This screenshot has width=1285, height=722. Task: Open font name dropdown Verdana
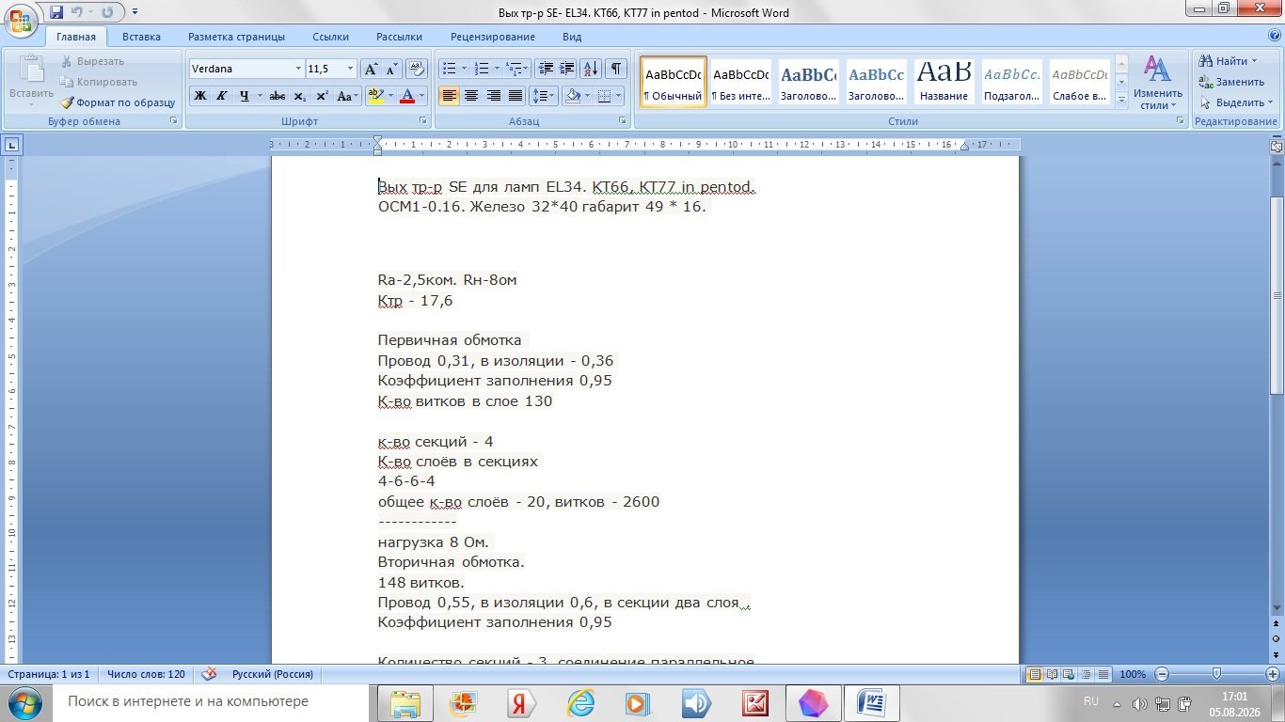(x=298, y=69)
